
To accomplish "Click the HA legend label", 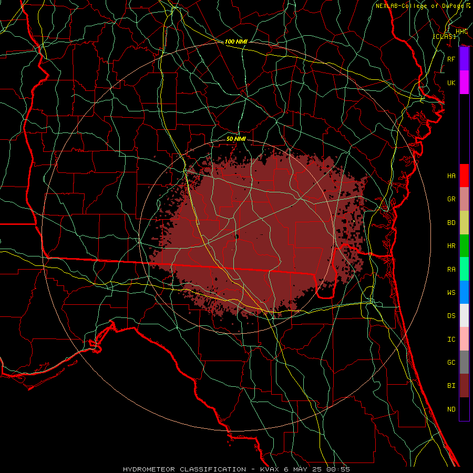I will click(451, 176).
